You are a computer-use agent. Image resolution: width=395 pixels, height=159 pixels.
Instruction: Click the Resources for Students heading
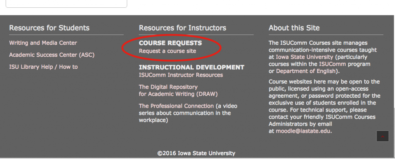point(49,28)
